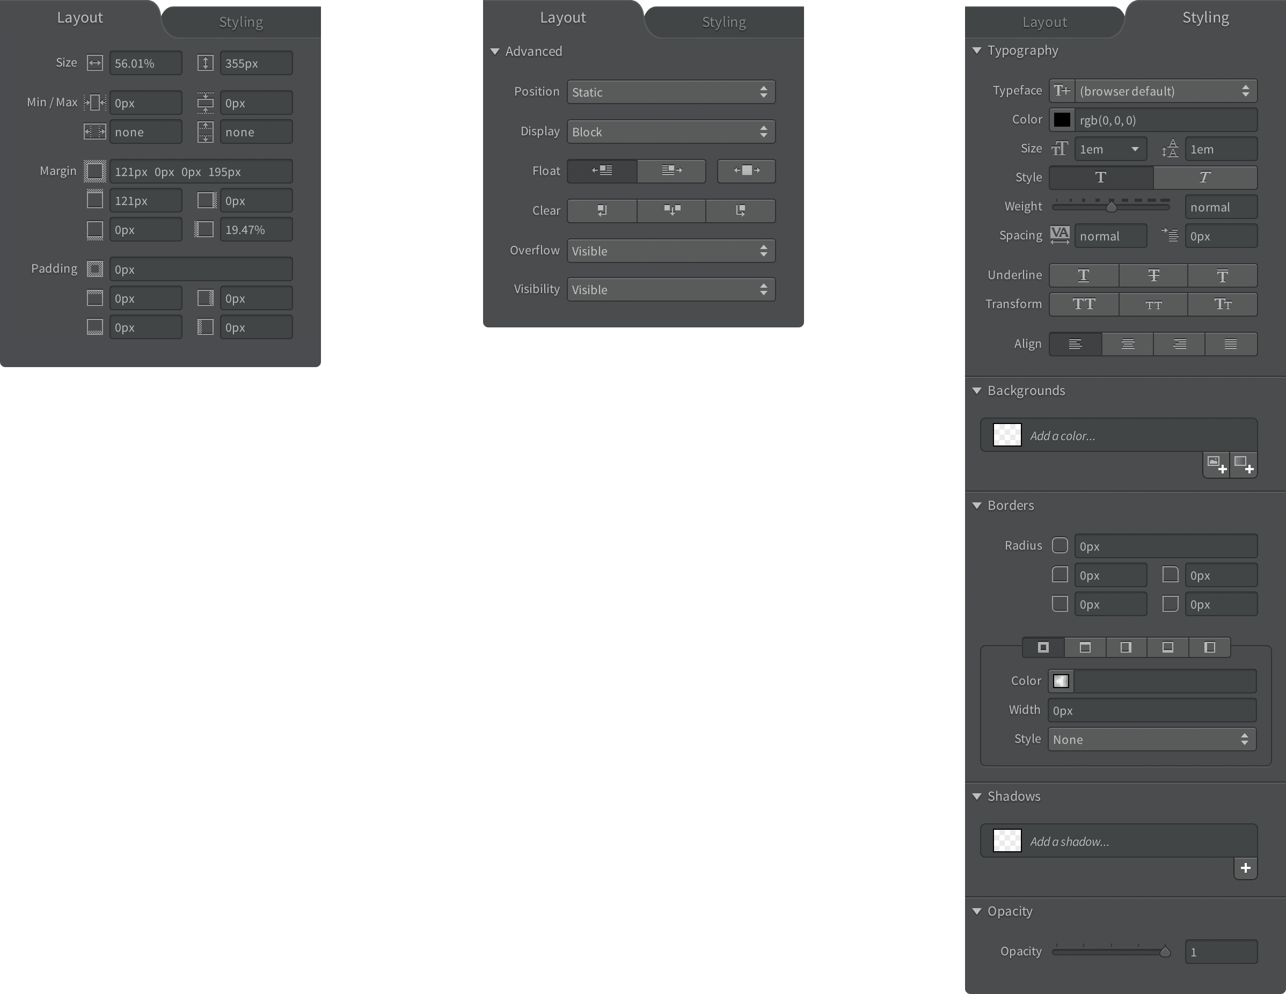Click the float left icon button
Viewport: 1286px width, 994px height.
[x=602, y=171]
